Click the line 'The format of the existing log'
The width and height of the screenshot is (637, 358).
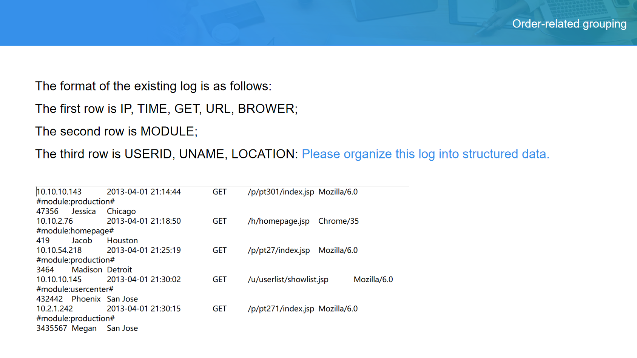click(x=153, y=86)
